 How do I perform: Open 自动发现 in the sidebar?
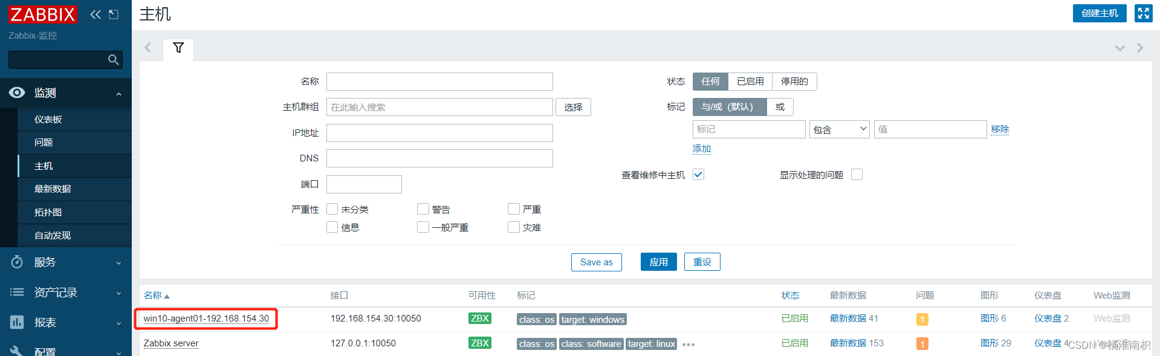pos(74,236)
